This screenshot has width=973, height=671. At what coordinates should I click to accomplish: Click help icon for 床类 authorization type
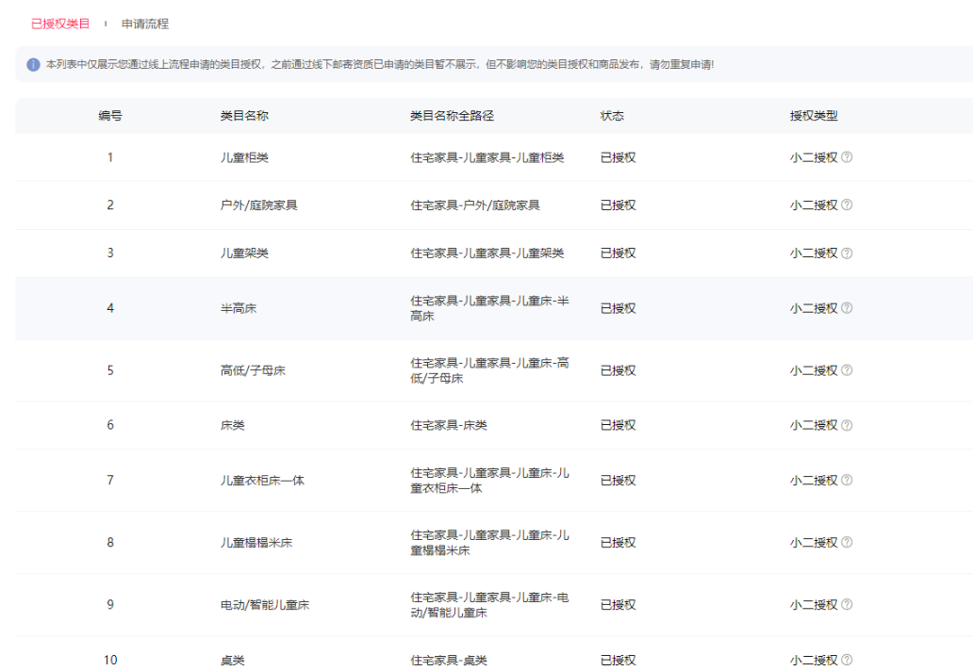847,425
